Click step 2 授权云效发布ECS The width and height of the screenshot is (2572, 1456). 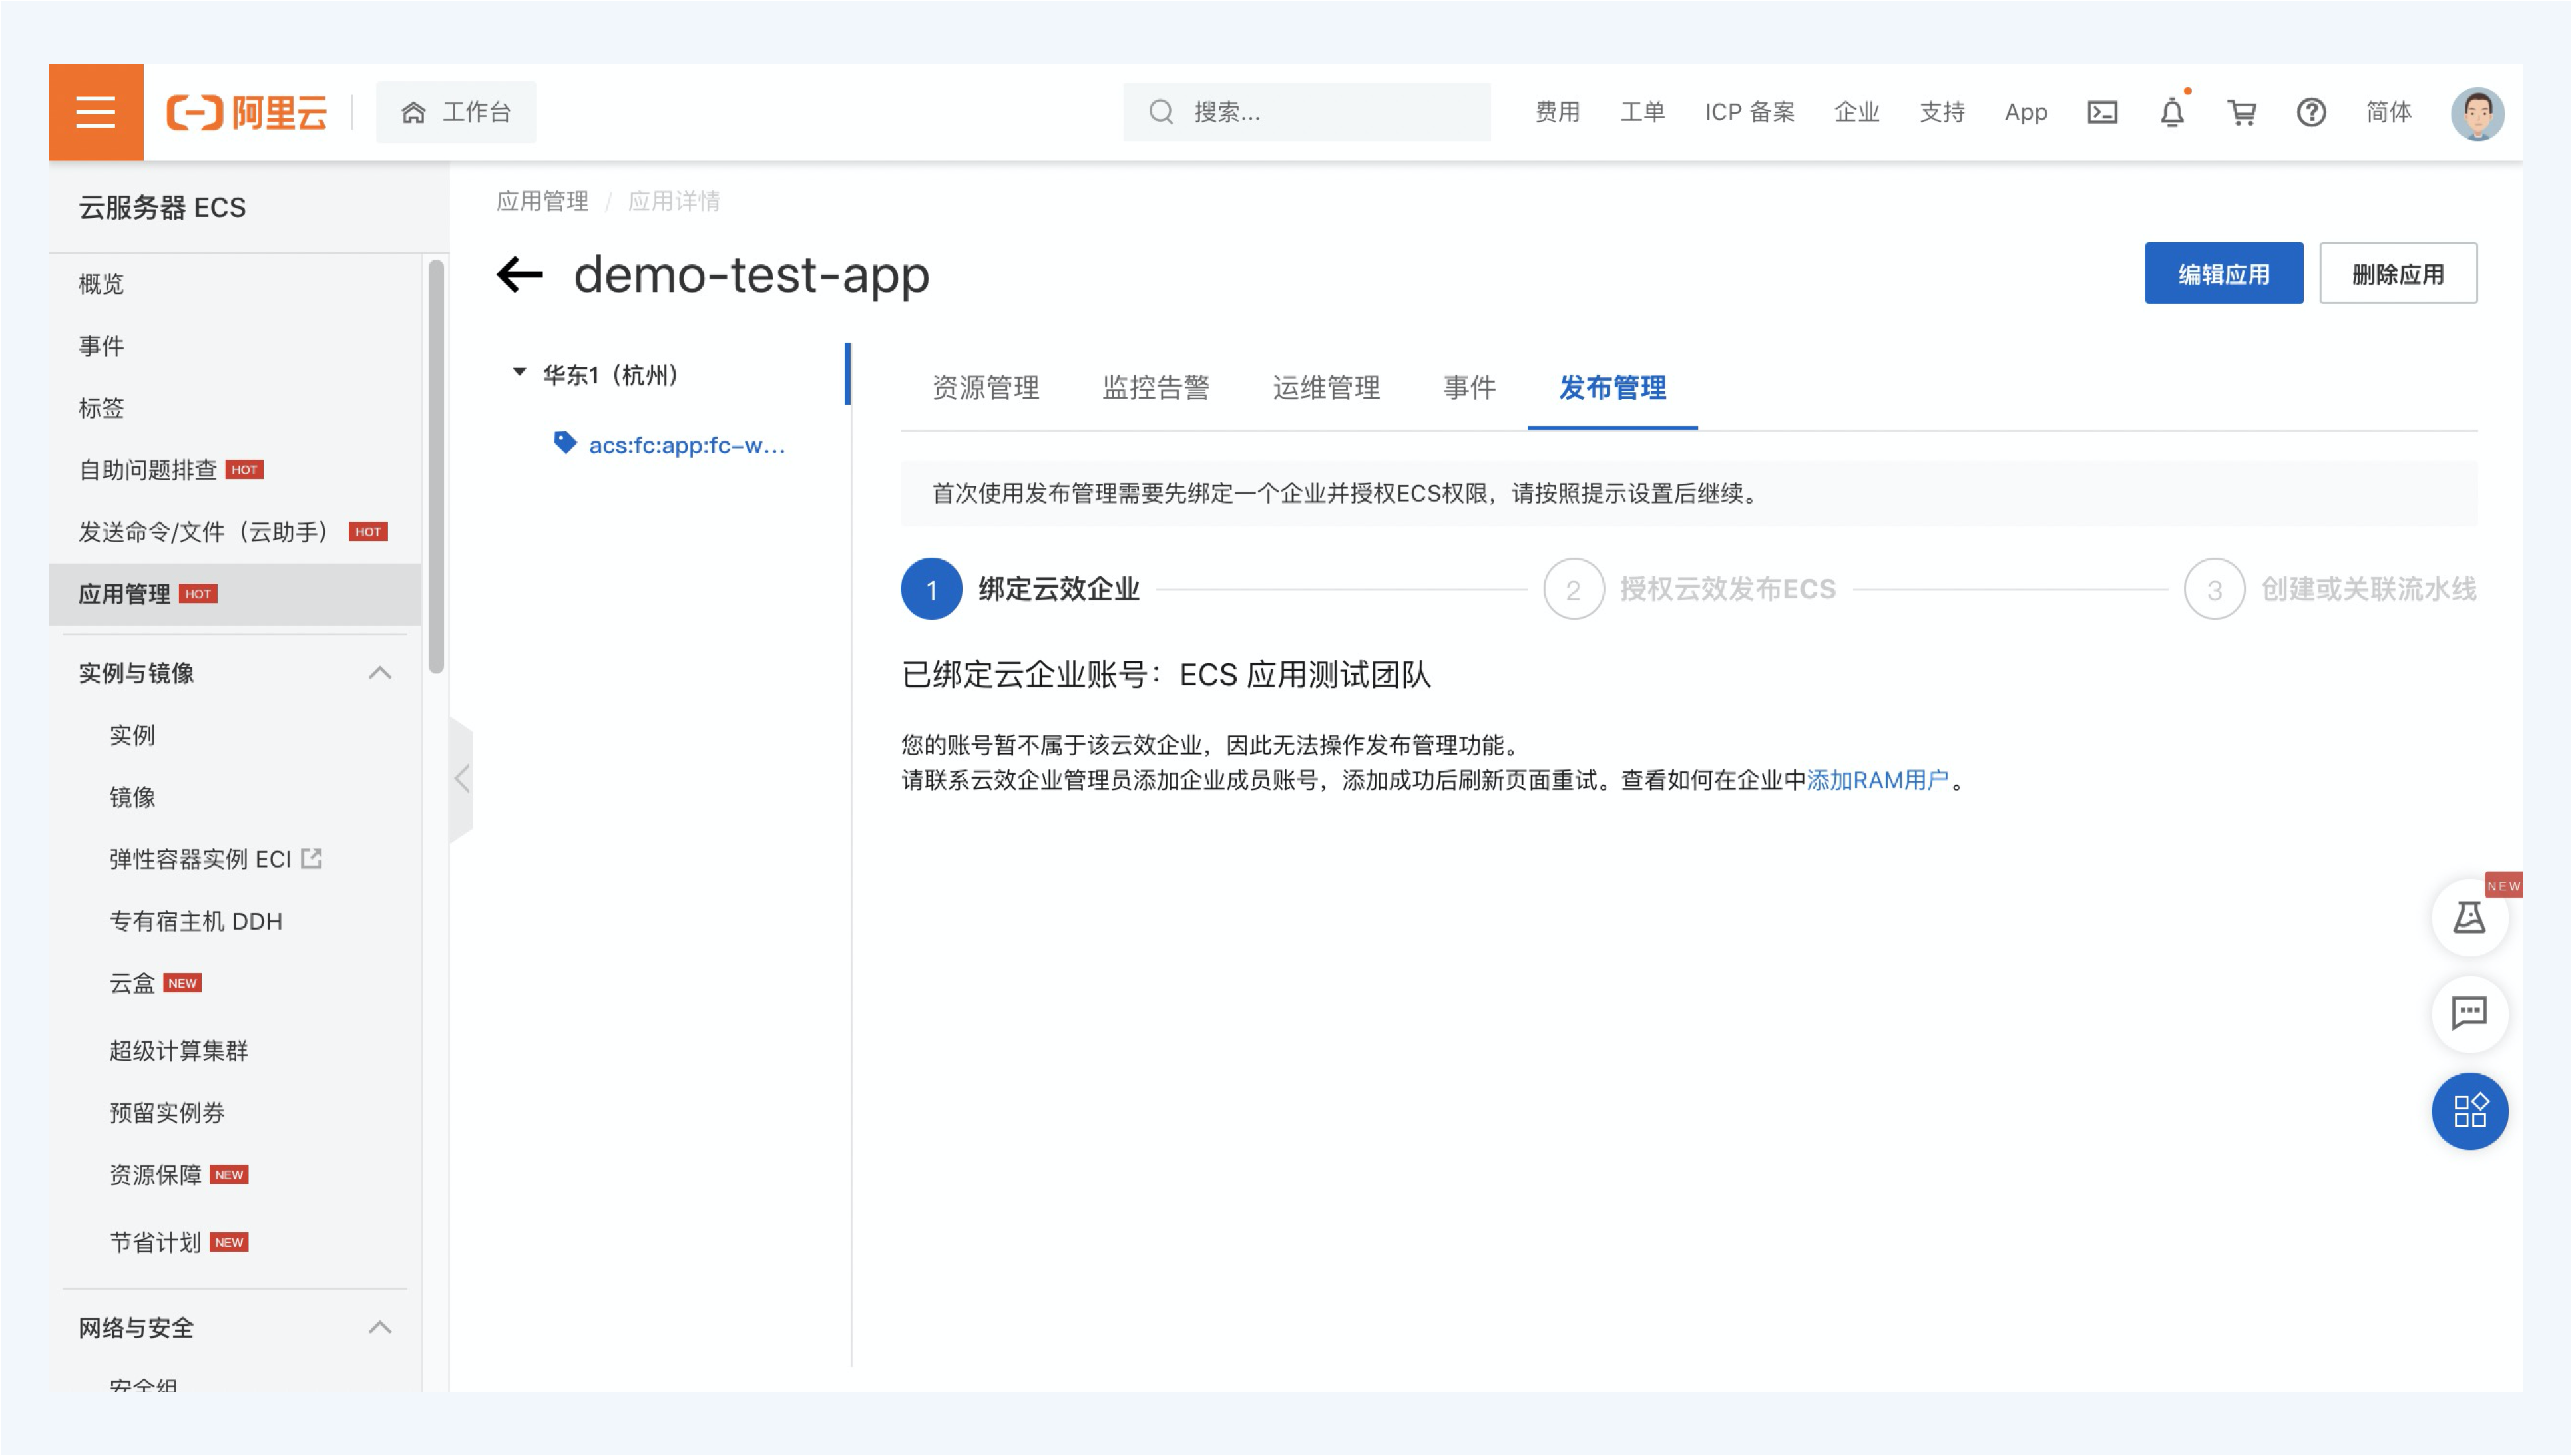point(1690,589)
